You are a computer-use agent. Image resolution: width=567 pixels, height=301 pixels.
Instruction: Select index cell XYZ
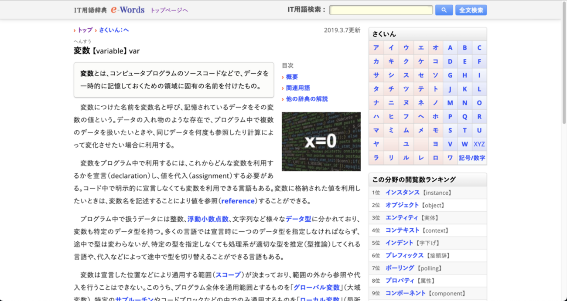[x=479, y=144]
